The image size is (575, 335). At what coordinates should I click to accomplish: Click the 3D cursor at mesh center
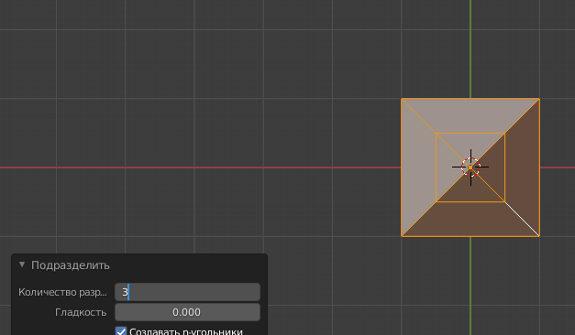point(470,167)
